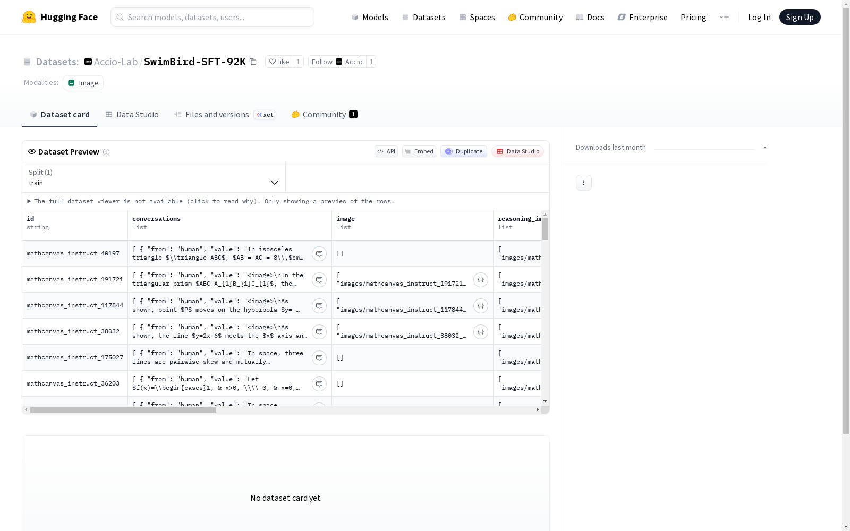
Task: Expand image JSON for mathcanvas_instruct_191721 row
Action: point(481,280)
